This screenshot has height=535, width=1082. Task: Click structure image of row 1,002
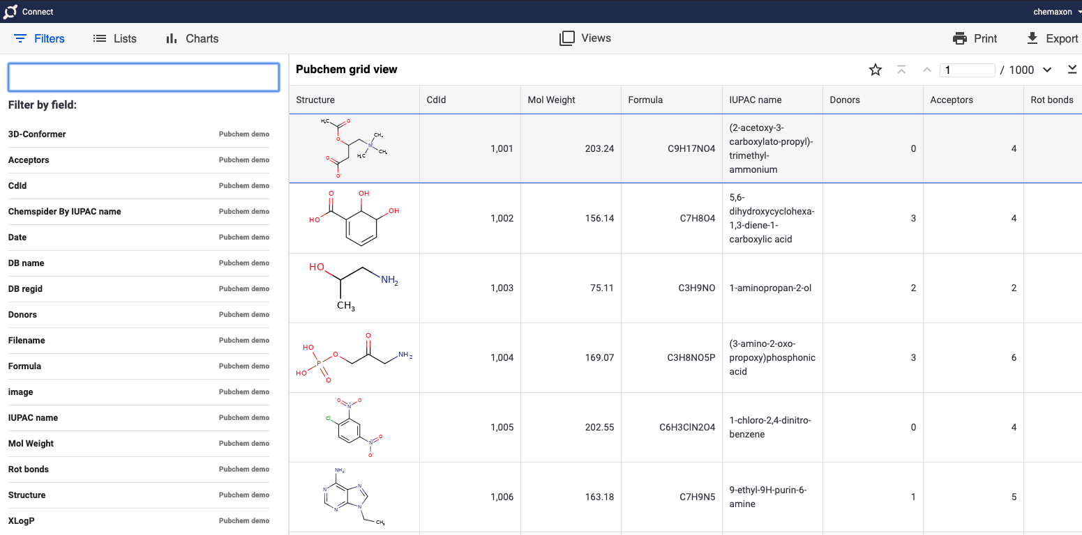click(354, 218)
